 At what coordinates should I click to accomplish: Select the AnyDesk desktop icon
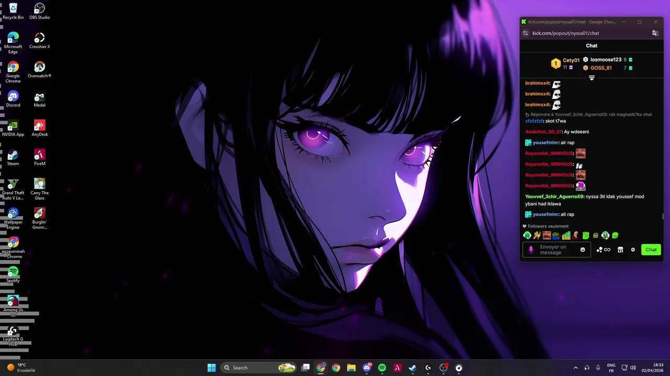pos(39,128)
